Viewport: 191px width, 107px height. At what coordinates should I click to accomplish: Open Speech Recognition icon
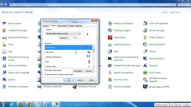click(110, 73)
